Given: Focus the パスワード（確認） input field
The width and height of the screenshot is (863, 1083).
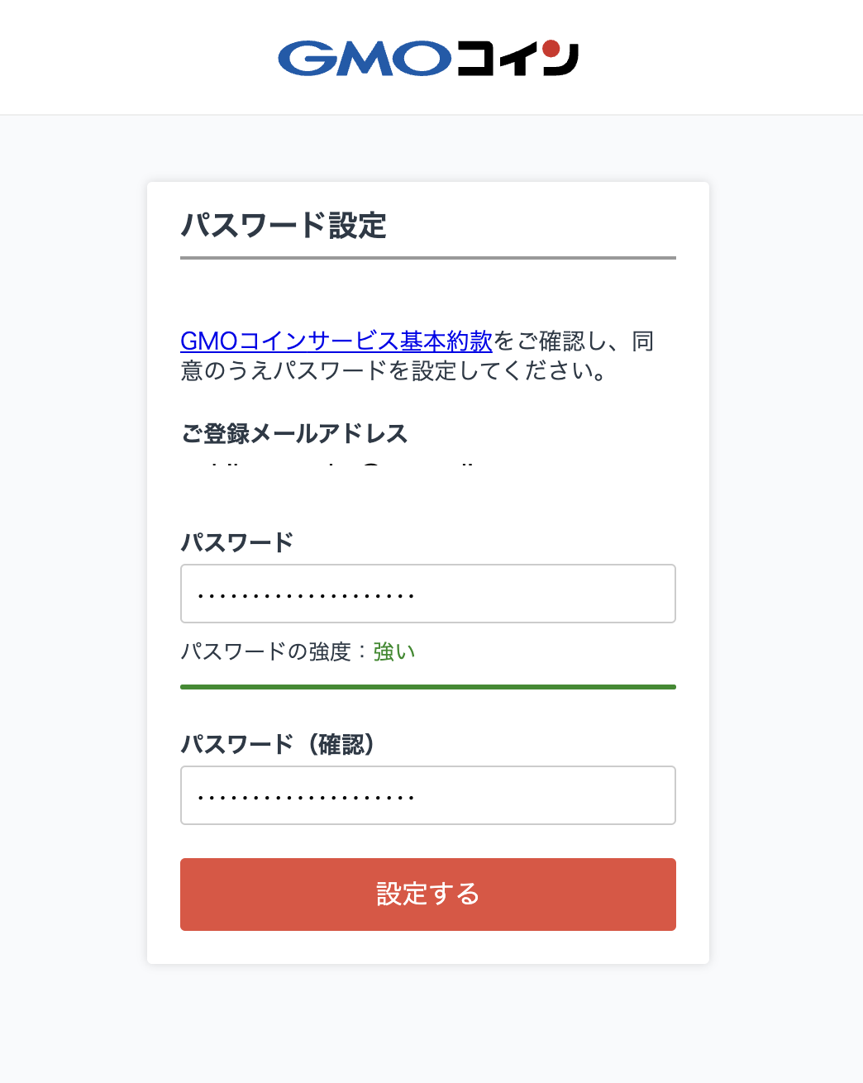Looking at the screenshot, I should (x=428, y=795).
